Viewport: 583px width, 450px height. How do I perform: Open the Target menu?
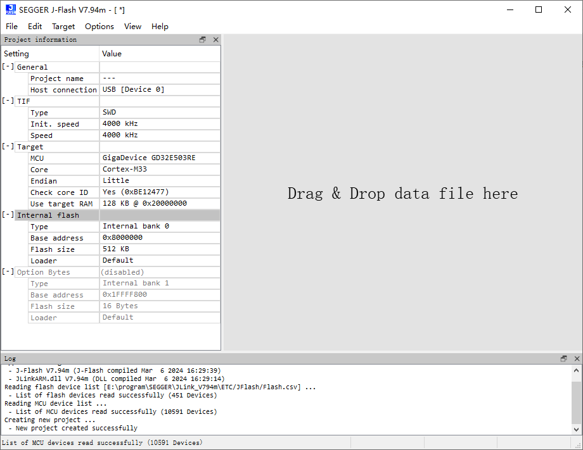63,27
